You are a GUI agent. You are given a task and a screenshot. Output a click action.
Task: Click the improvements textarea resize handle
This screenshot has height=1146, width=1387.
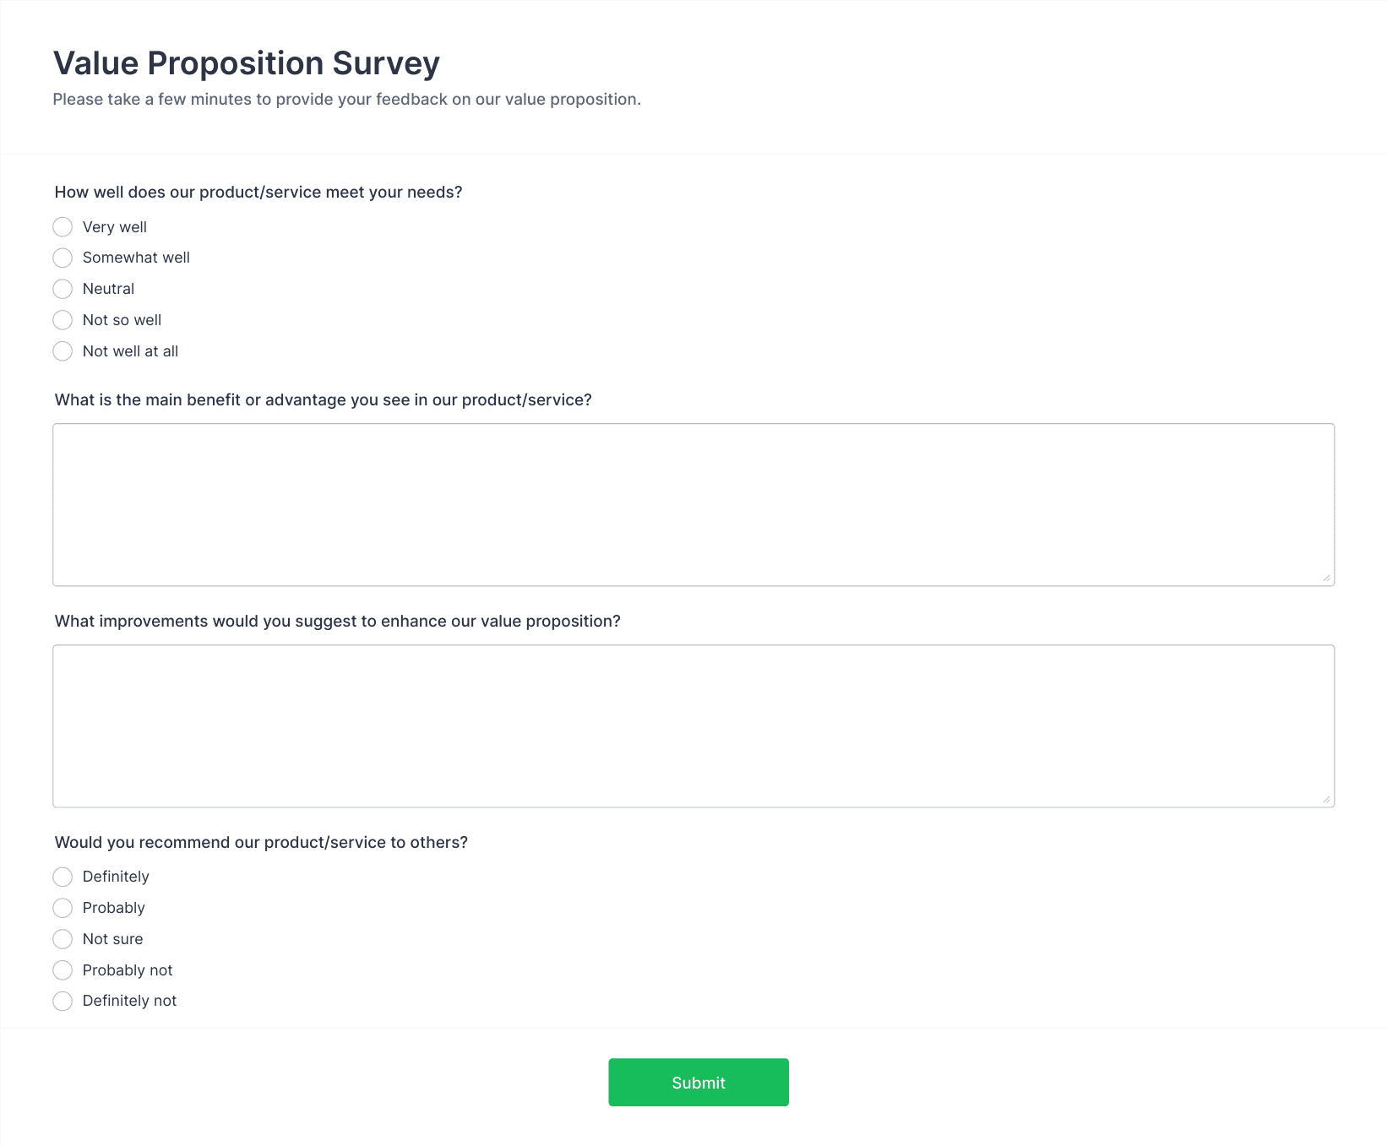coord(1326,799)
